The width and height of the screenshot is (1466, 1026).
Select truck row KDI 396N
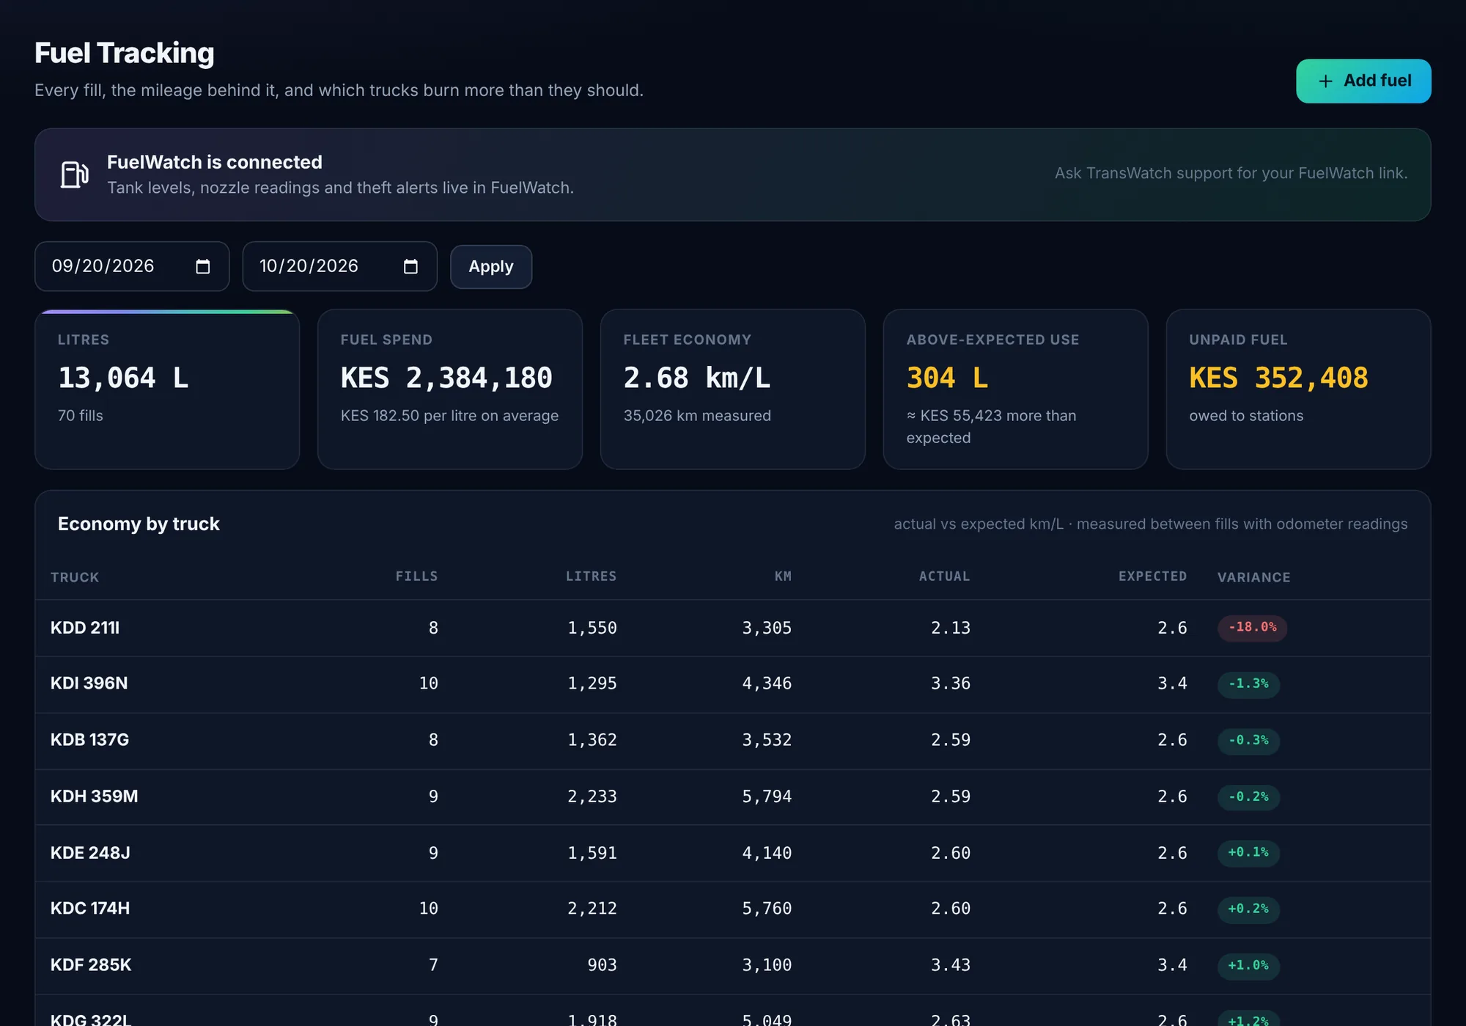point(732,684)
